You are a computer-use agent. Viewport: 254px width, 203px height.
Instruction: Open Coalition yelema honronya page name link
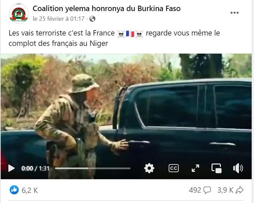[107, 9]
